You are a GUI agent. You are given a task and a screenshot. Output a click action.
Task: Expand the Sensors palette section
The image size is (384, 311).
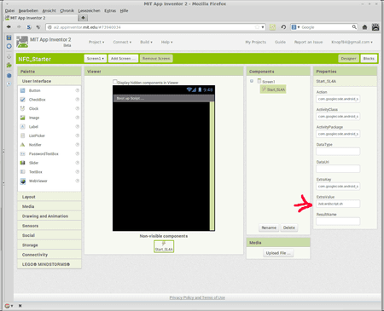click(x=49, y=226)
